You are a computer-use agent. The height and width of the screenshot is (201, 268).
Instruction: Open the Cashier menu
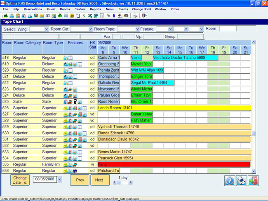tap(80, 9)
